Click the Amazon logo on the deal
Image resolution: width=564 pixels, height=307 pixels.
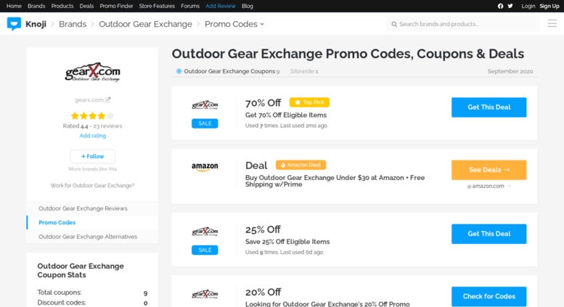205,167
